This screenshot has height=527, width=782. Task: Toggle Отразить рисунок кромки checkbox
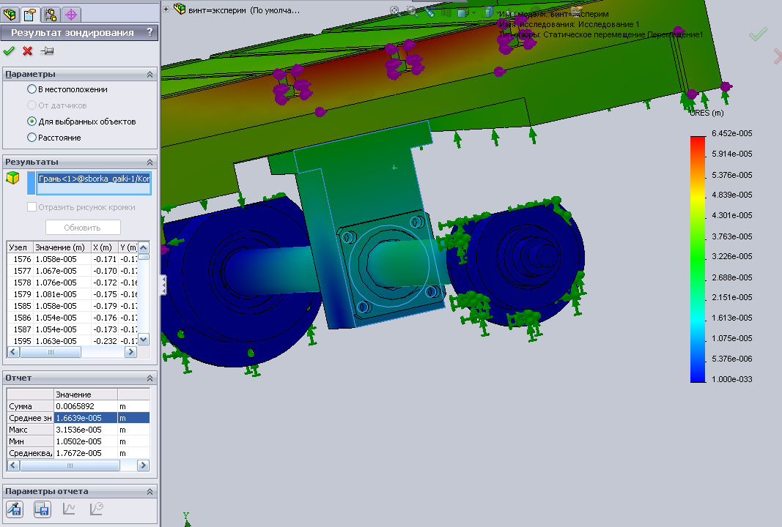click(x=32, y=206)
